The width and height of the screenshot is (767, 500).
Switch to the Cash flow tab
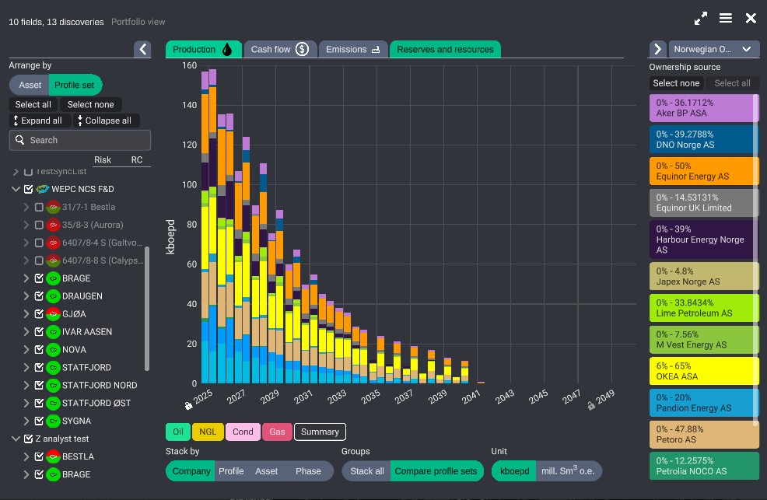(x=279, y=49)
